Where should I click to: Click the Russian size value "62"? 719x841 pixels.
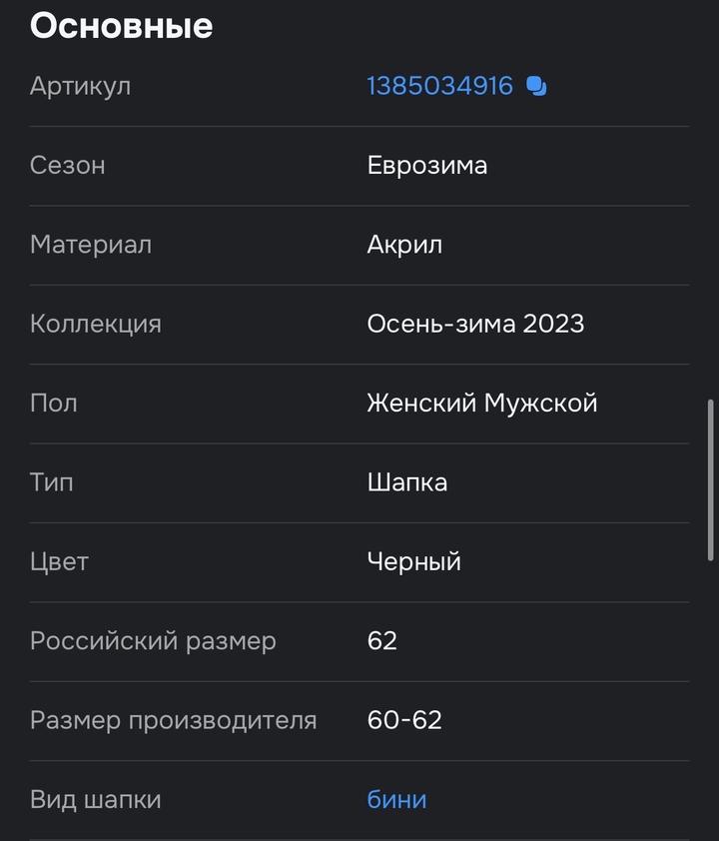[381, 641]
